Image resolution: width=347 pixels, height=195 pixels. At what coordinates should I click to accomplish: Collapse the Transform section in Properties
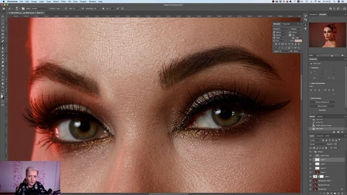(310, 68)
